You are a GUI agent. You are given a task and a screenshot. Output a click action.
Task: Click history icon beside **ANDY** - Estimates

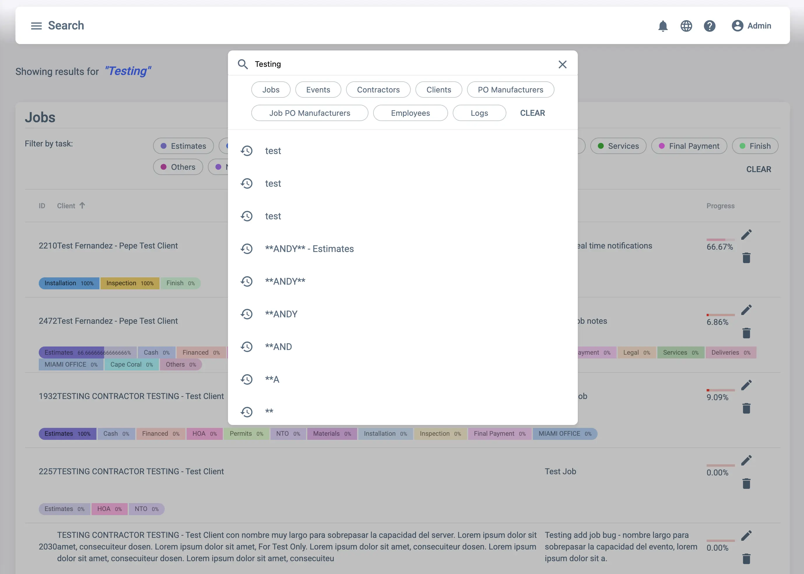(247, 249)
